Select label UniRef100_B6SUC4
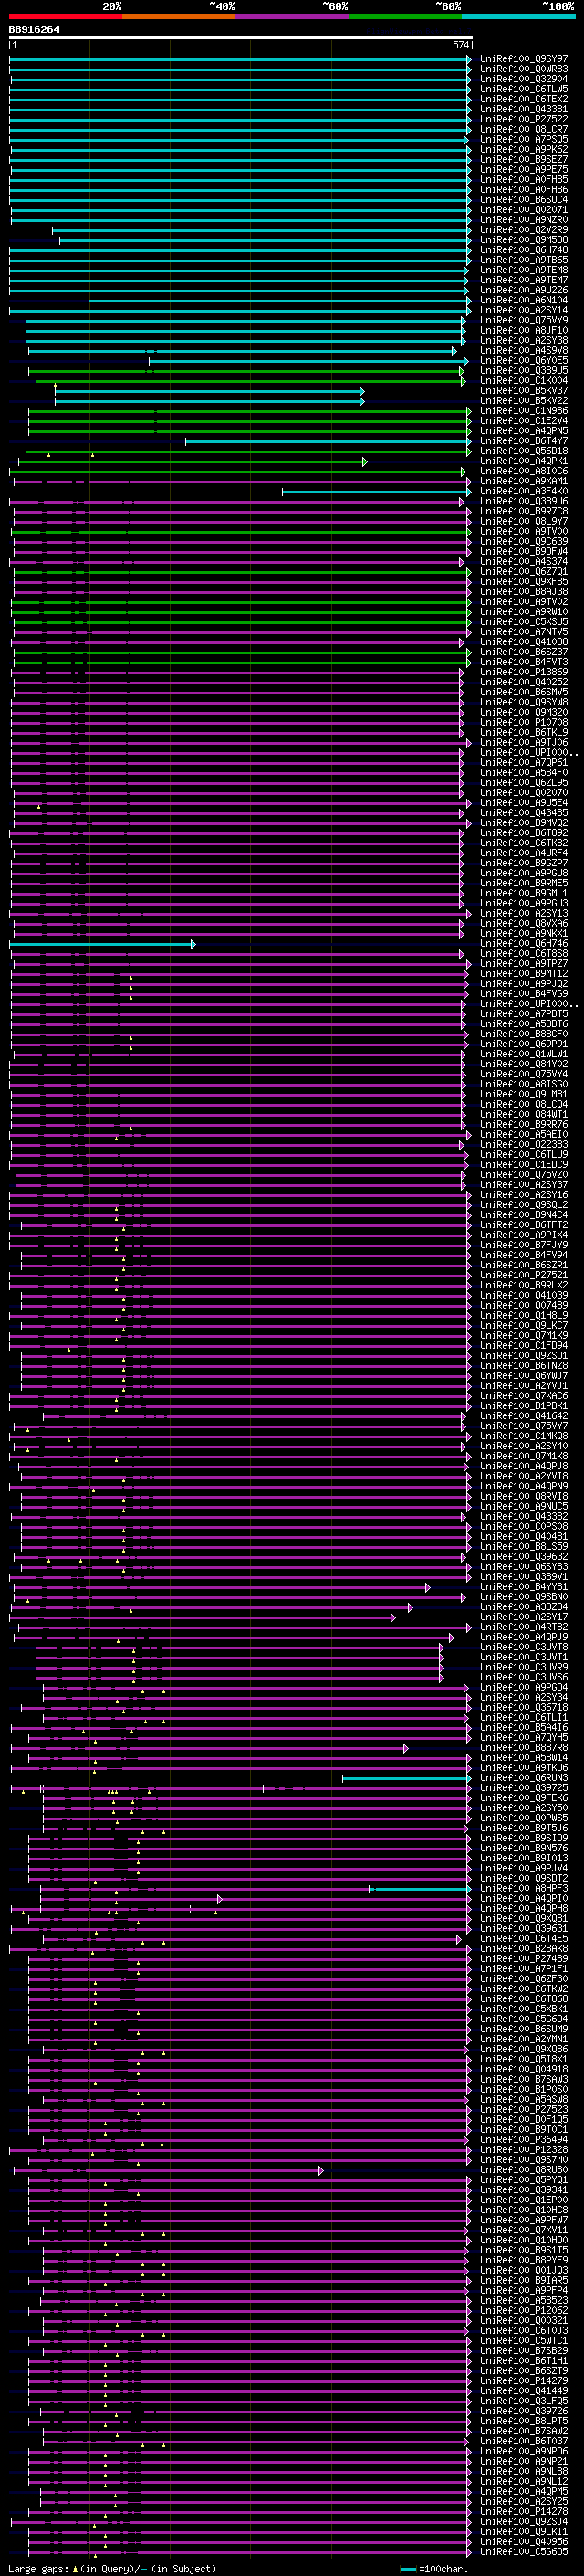 524,200
